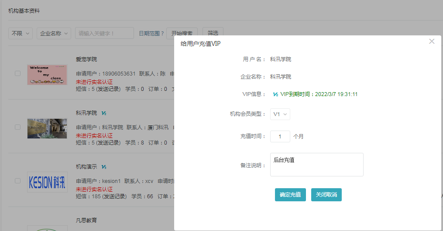This screenshot has width=443, height=231.
Task: Close the VIP recharge dialog with X
Action: click(432, 41)
